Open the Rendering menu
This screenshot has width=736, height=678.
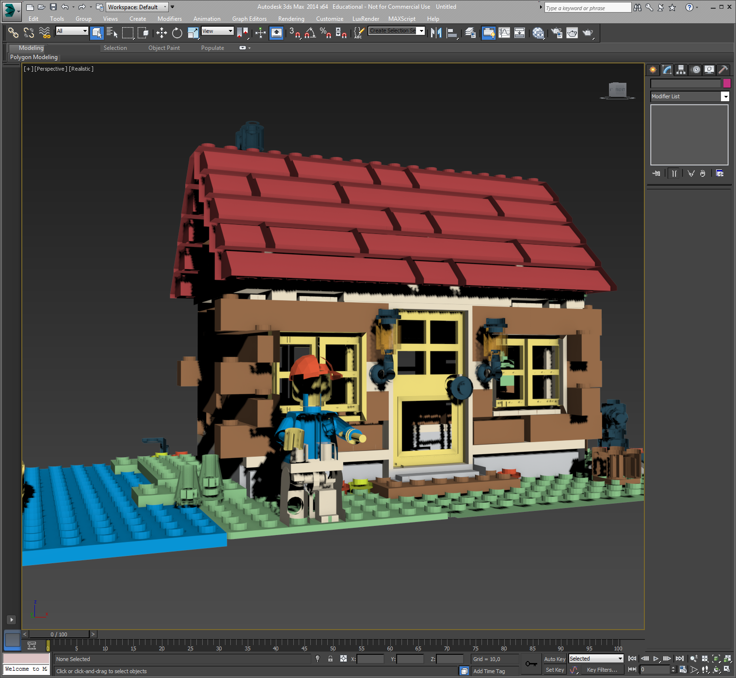coord(291,18)
